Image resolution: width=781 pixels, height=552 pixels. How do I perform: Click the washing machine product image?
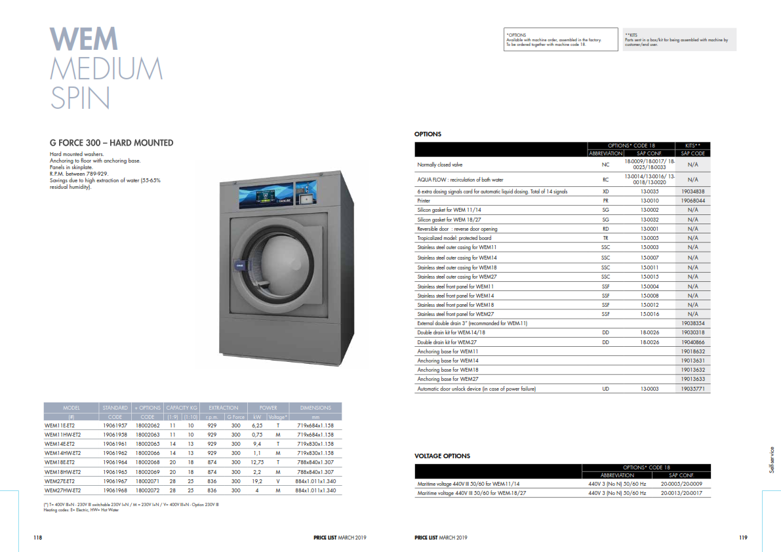point(287,268)
